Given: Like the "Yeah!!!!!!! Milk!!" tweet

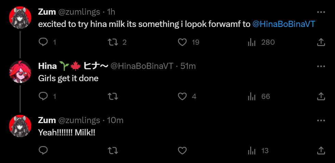Looking at the screenshot, I should coord(183,150).
